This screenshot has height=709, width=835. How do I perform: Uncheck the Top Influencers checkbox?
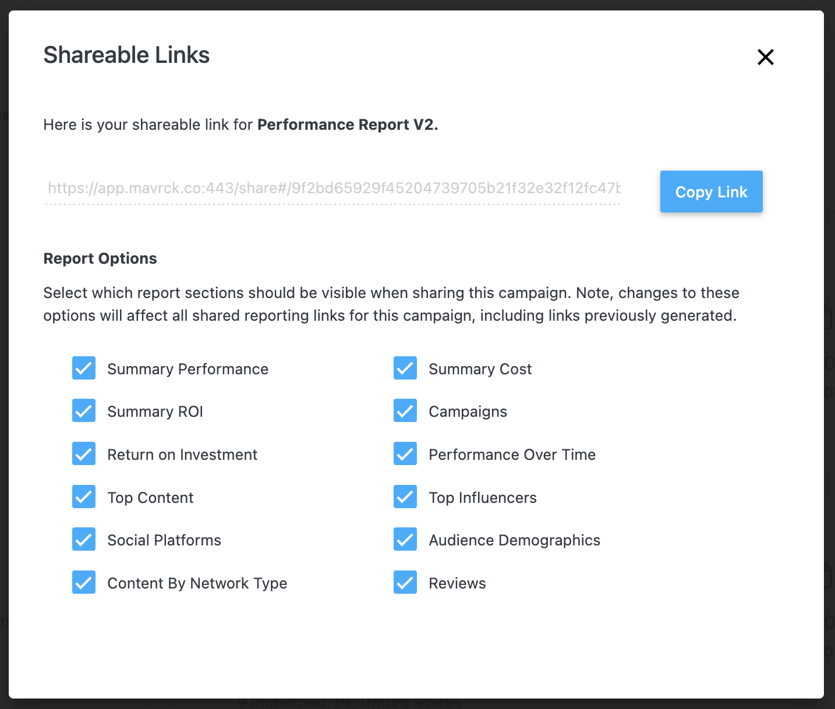pyautogui.click(x=405, y=497)
